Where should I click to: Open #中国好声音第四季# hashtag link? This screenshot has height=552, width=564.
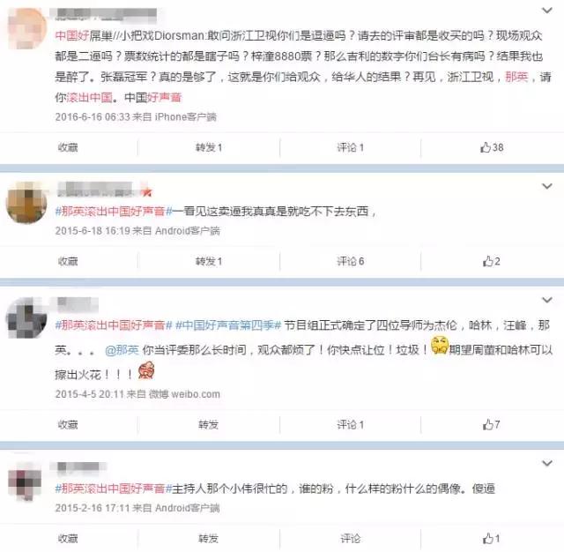coord(228,325)
